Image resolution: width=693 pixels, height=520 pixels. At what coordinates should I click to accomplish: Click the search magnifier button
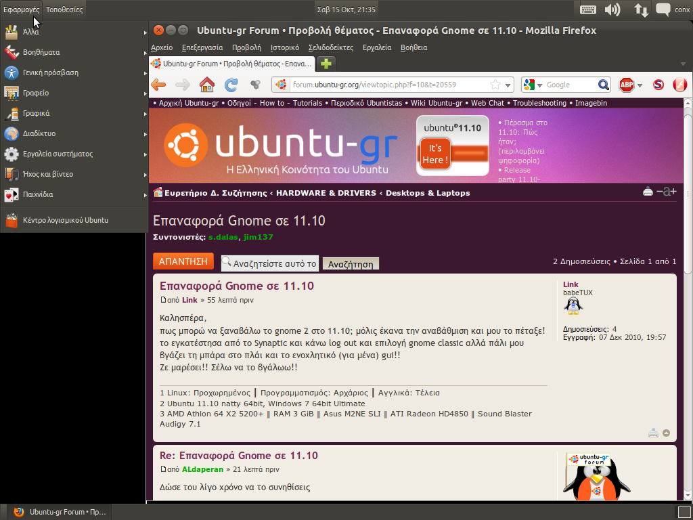pyautogui.click(x=603, y=85)
